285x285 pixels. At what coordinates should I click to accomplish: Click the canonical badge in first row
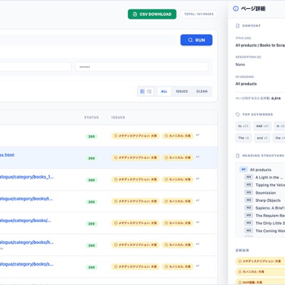click(178, 136)
